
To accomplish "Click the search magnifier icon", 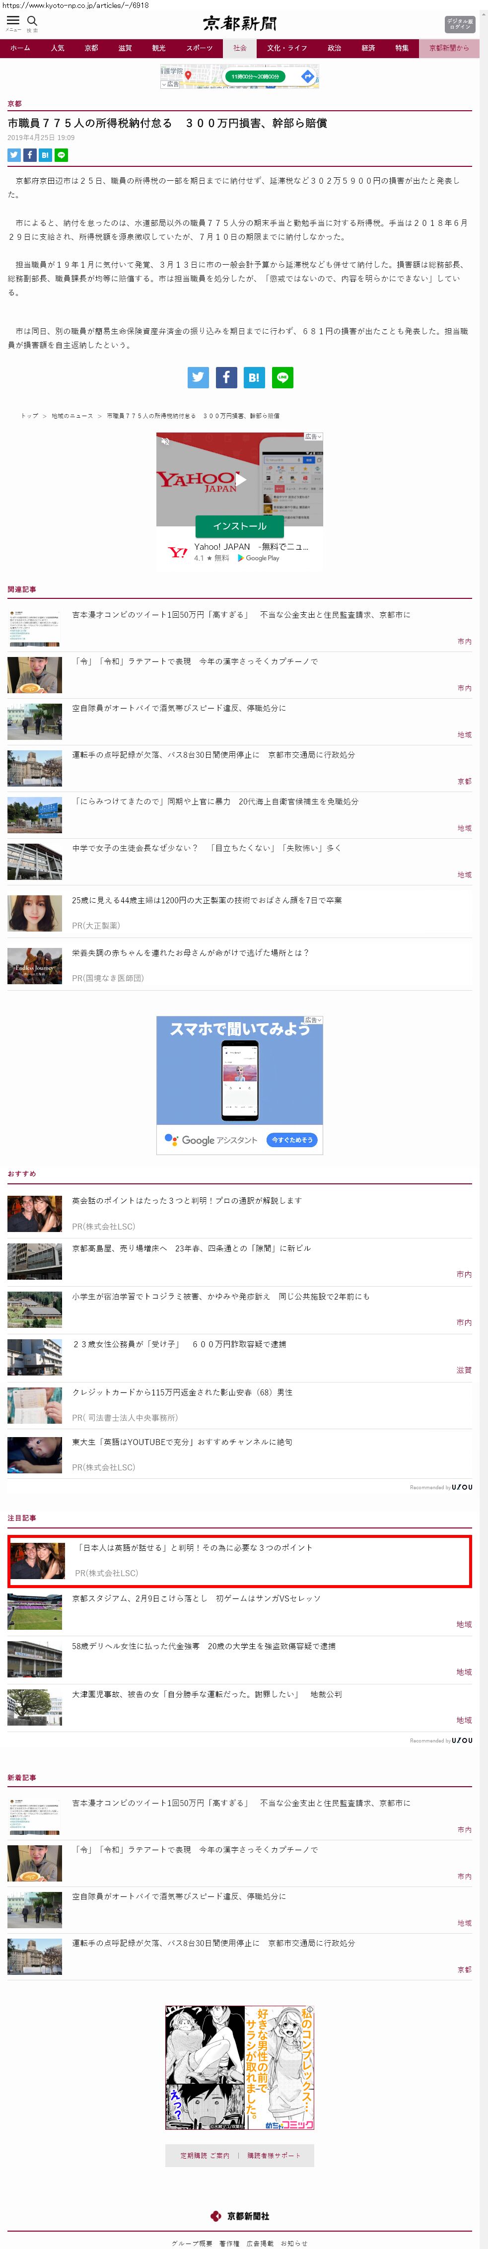I will click(x=32, y=20).
